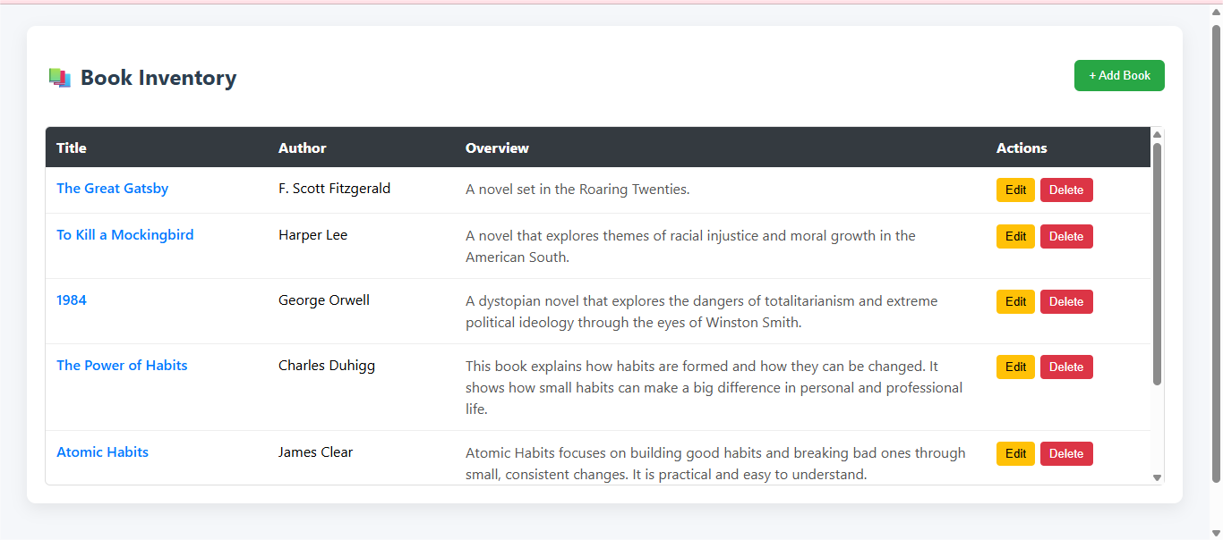Delete The Power of Habits entry

[1065, 367]
